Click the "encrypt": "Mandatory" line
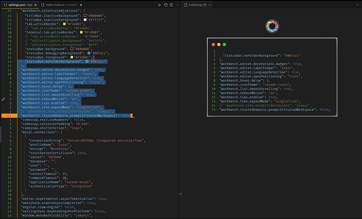Screen dimensions: 362x219 (50, 149)
